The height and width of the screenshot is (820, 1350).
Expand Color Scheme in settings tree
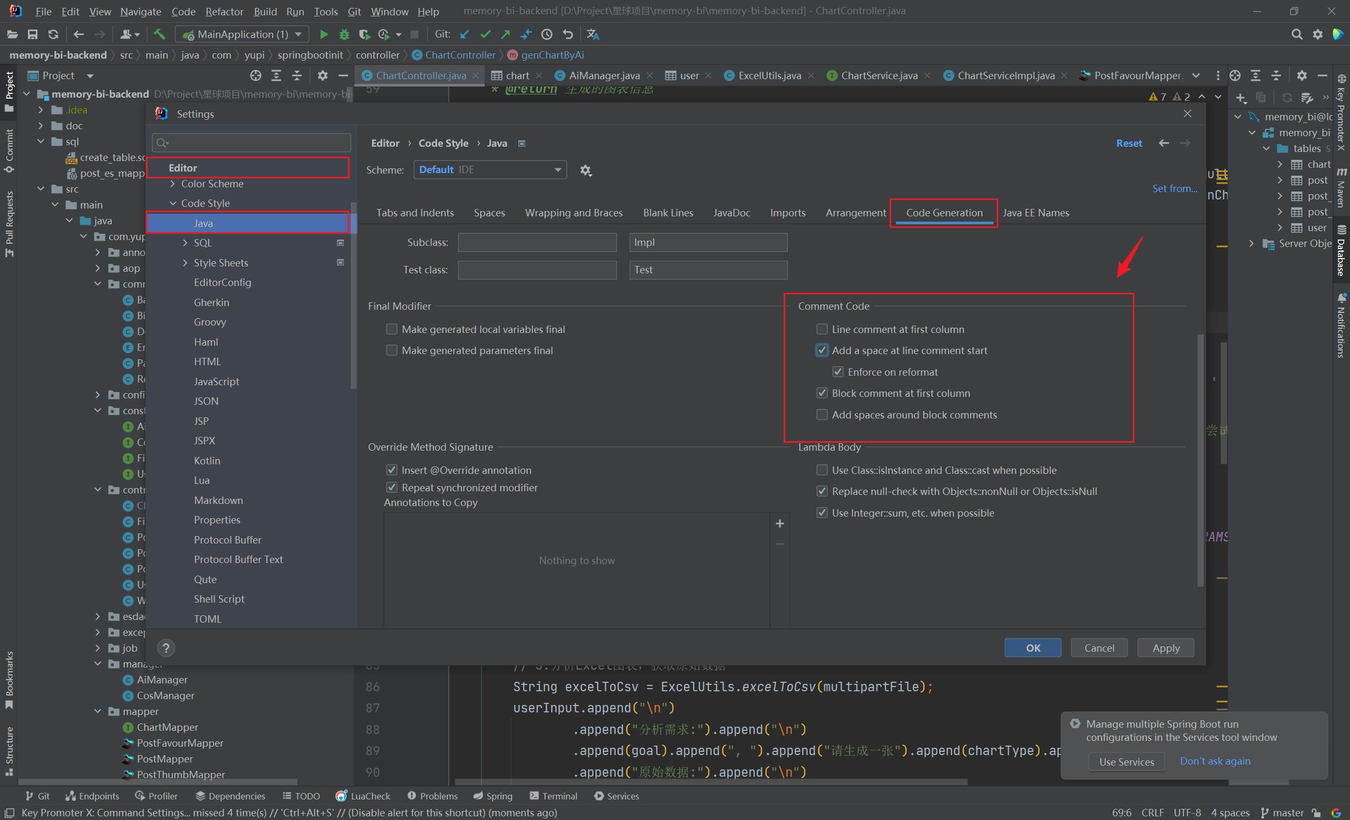coord(172,184)
